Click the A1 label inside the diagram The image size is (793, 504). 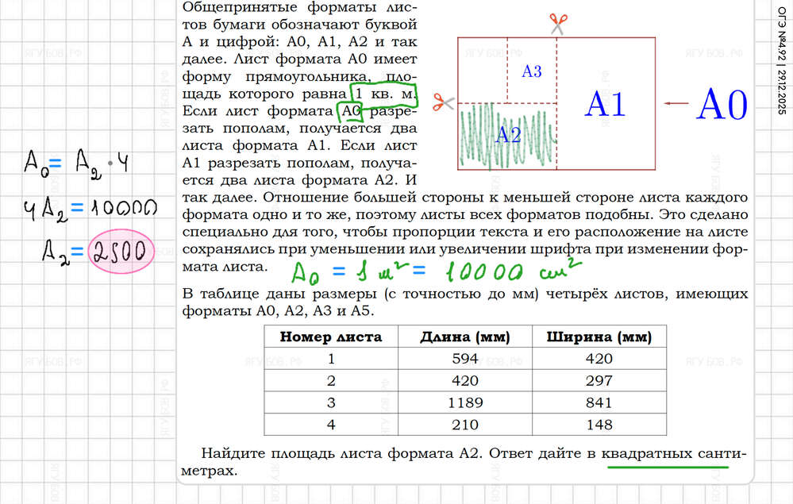click(x=605, y=104)
